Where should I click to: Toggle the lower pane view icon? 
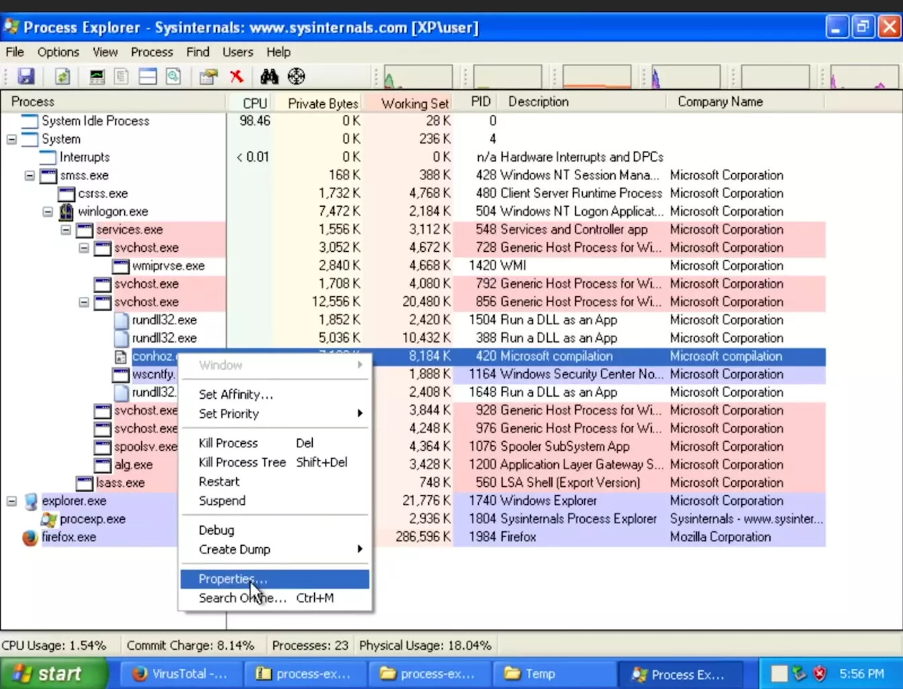[x=148, y=77]
